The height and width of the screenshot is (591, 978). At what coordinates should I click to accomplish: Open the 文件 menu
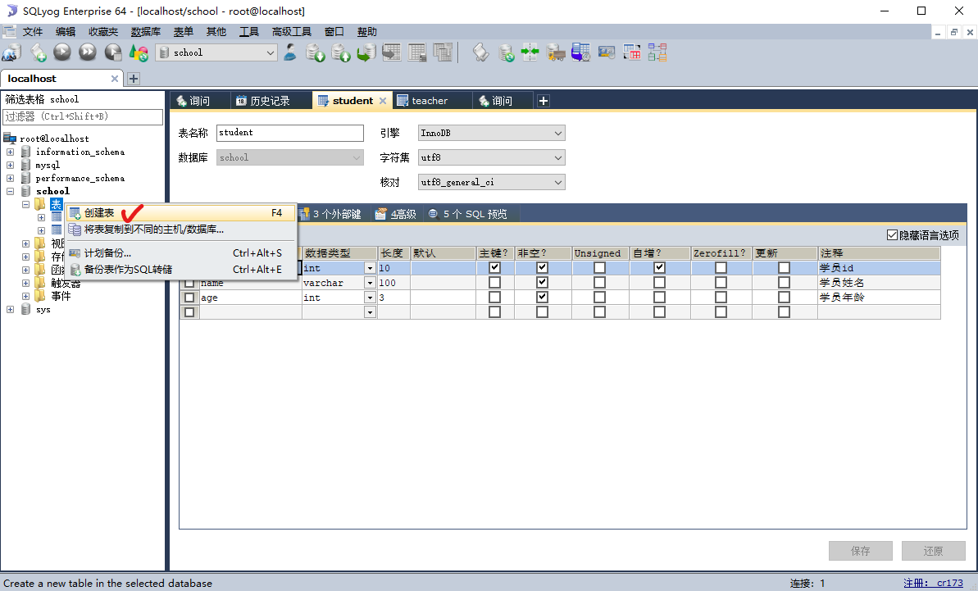33,32
